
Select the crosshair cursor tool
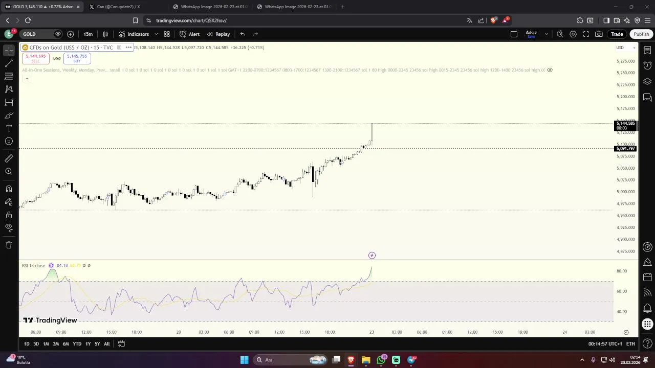pos(9,50)
